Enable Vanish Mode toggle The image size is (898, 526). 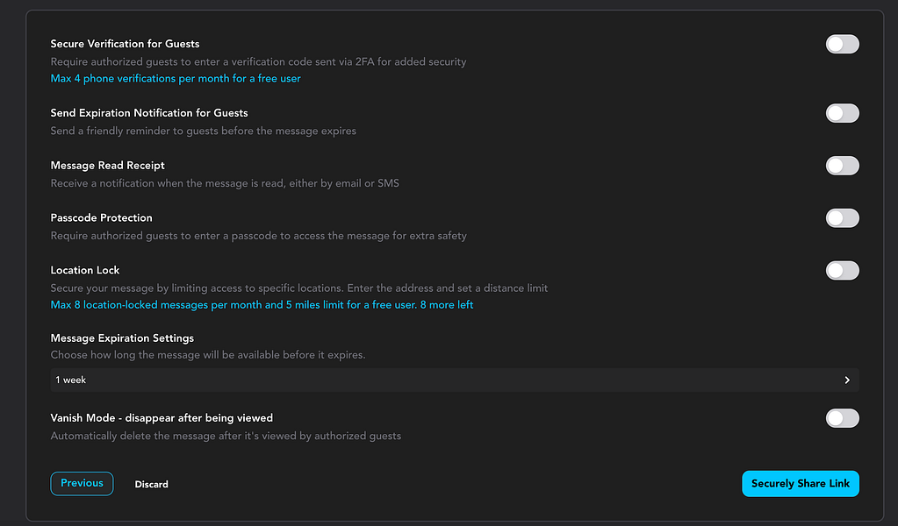click(842, 418)
